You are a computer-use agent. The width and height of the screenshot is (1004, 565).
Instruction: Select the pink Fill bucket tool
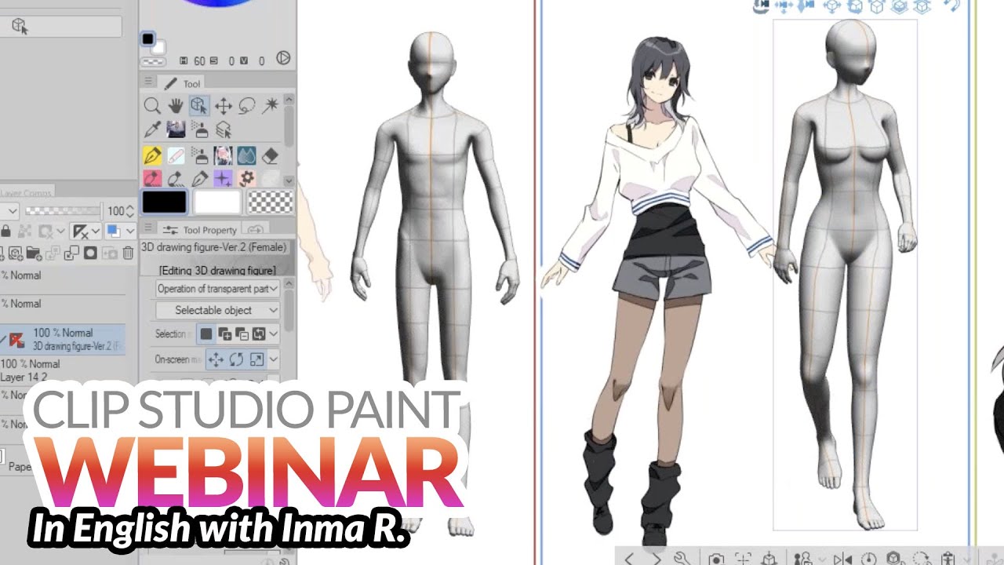[152, 178]
